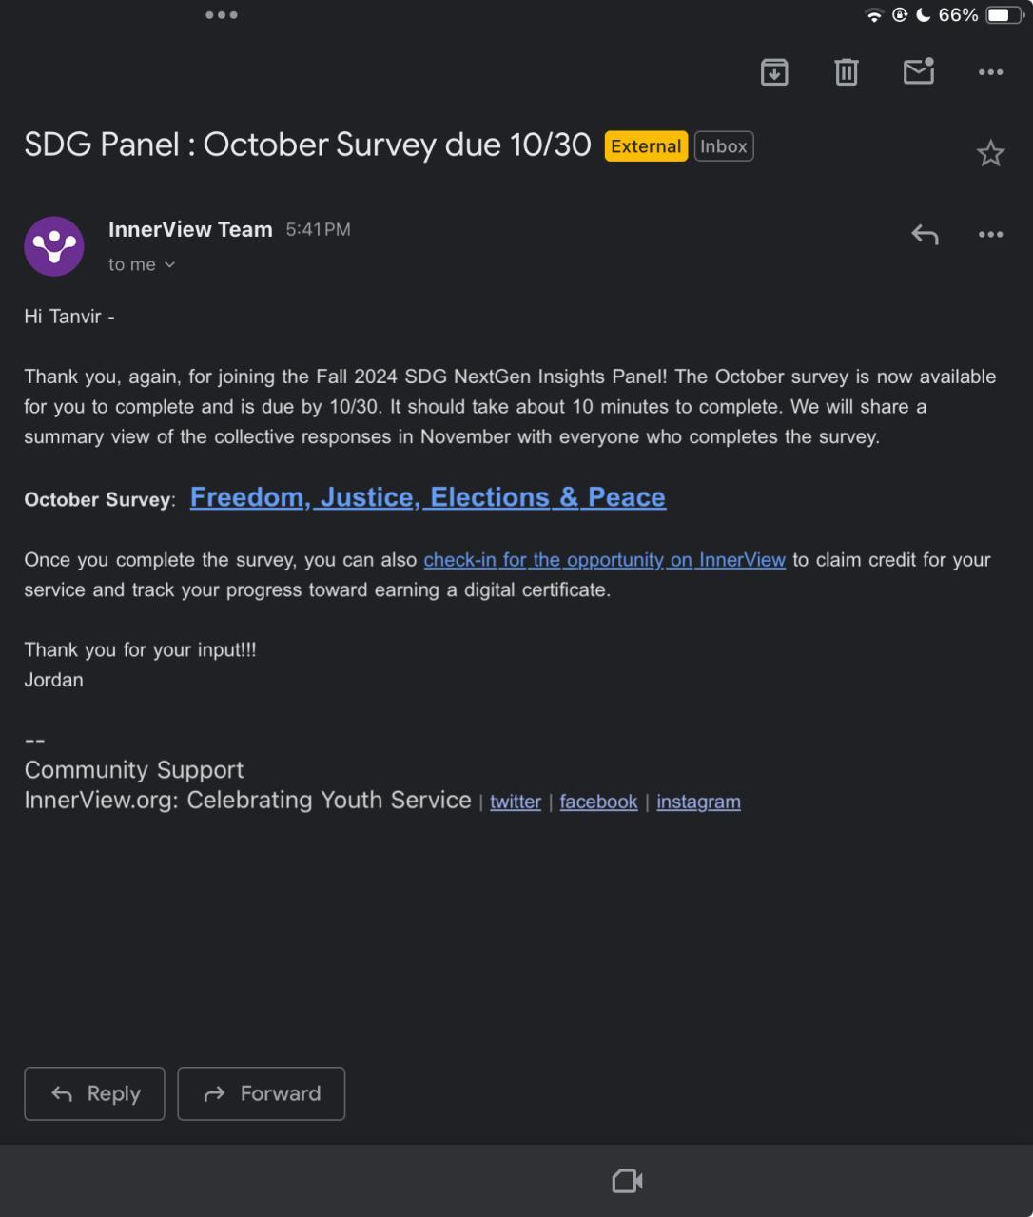
Task: Visit the facebook link in the signature
Action: pyautogui.click(x=598, y=802)
